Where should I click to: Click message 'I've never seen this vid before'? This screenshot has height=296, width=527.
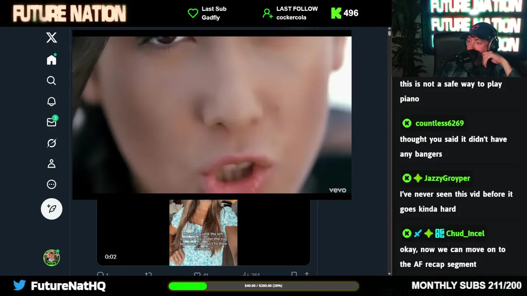[456, 201]
